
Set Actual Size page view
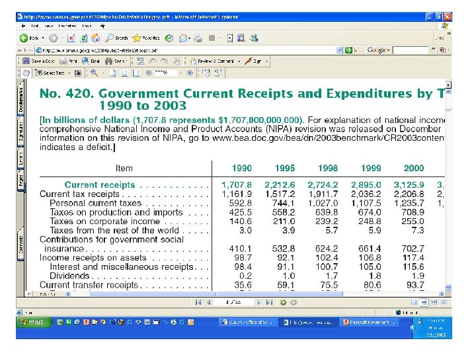[x=112, y=73]
